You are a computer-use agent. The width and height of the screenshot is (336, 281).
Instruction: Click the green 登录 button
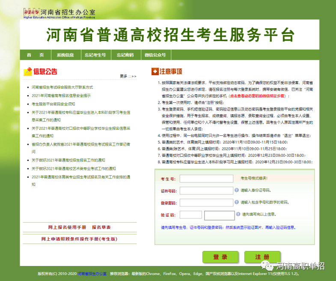[x=220, y=257]
